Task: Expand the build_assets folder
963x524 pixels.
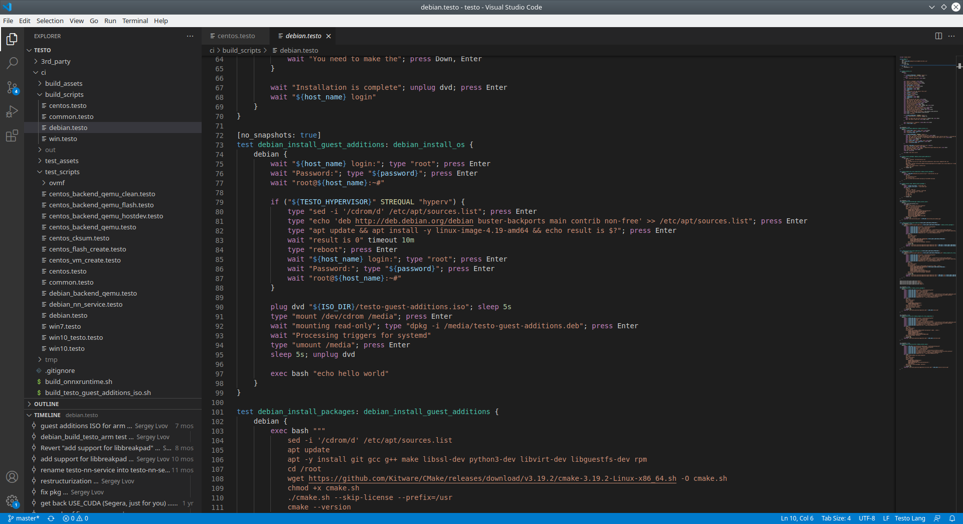Action: (x=113, y=84)
